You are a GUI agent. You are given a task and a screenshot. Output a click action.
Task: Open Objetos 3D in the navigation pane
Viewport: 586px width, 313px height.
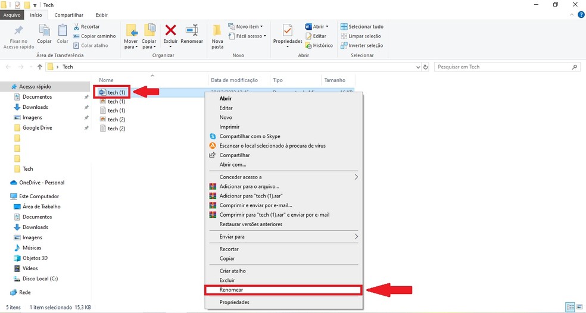pyautogui.click(x=35, y=258)
